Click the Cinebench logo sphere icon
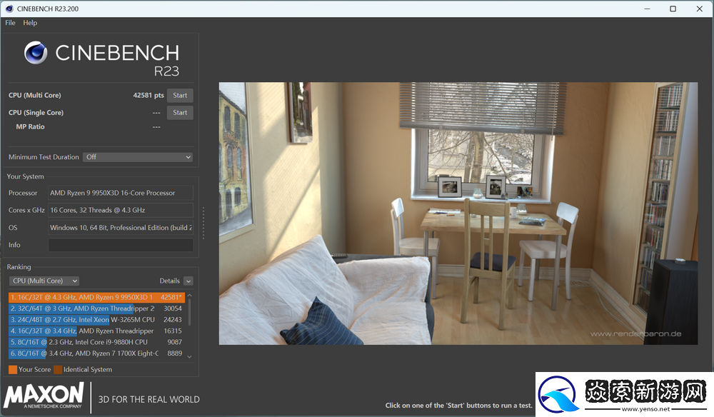Viewport: 714px width, 417px height. click(x=36, y=54)
